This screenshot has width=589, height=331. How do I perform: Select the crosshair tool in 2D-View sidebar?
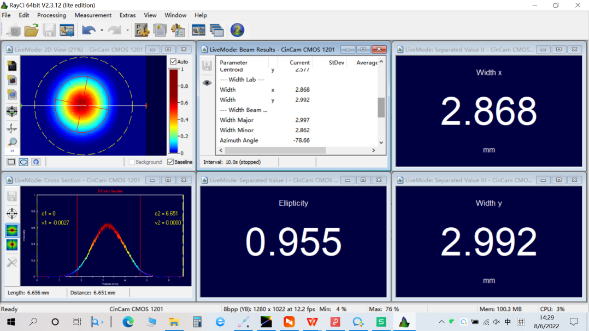11,111
